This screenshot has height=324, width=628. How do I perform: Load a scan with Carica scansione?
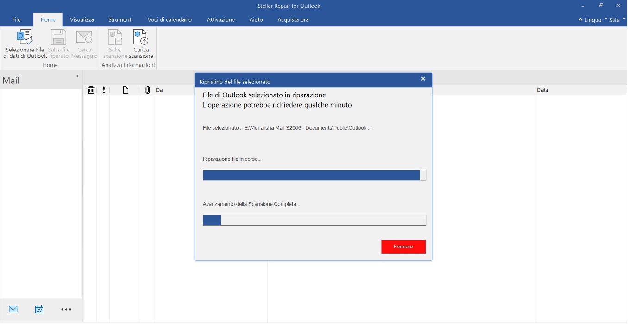click(x=141, y=44)
